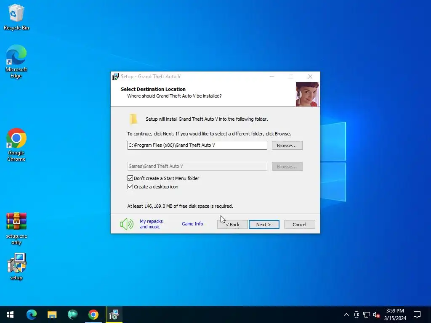
Task: Click Browse next to destination folder path
Action: point(287,145)
